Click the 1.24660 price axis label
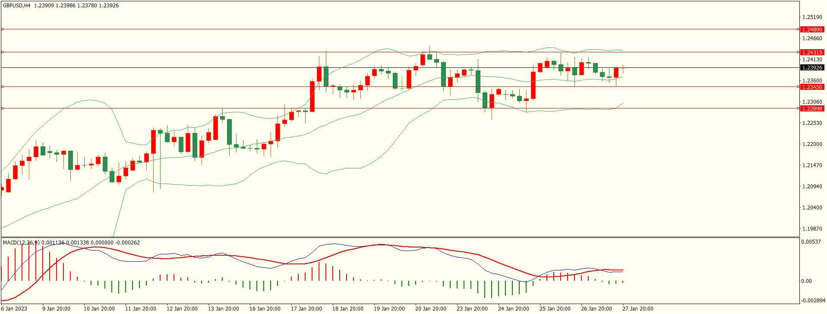 pos(812,38)
